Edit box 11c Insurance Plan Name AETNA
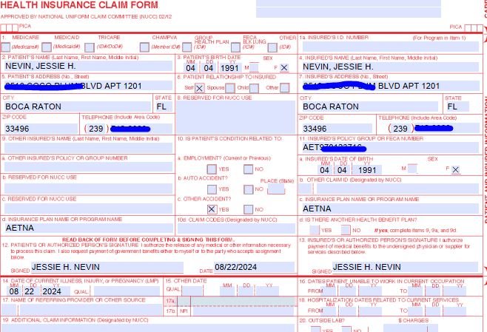This screenshot has height=332, width=487. tap(390, 209)
